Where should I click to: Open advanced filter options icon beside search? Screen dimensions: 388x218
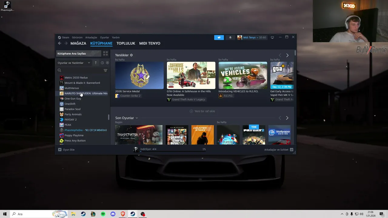pyautogui.click(x=105, y=70)
